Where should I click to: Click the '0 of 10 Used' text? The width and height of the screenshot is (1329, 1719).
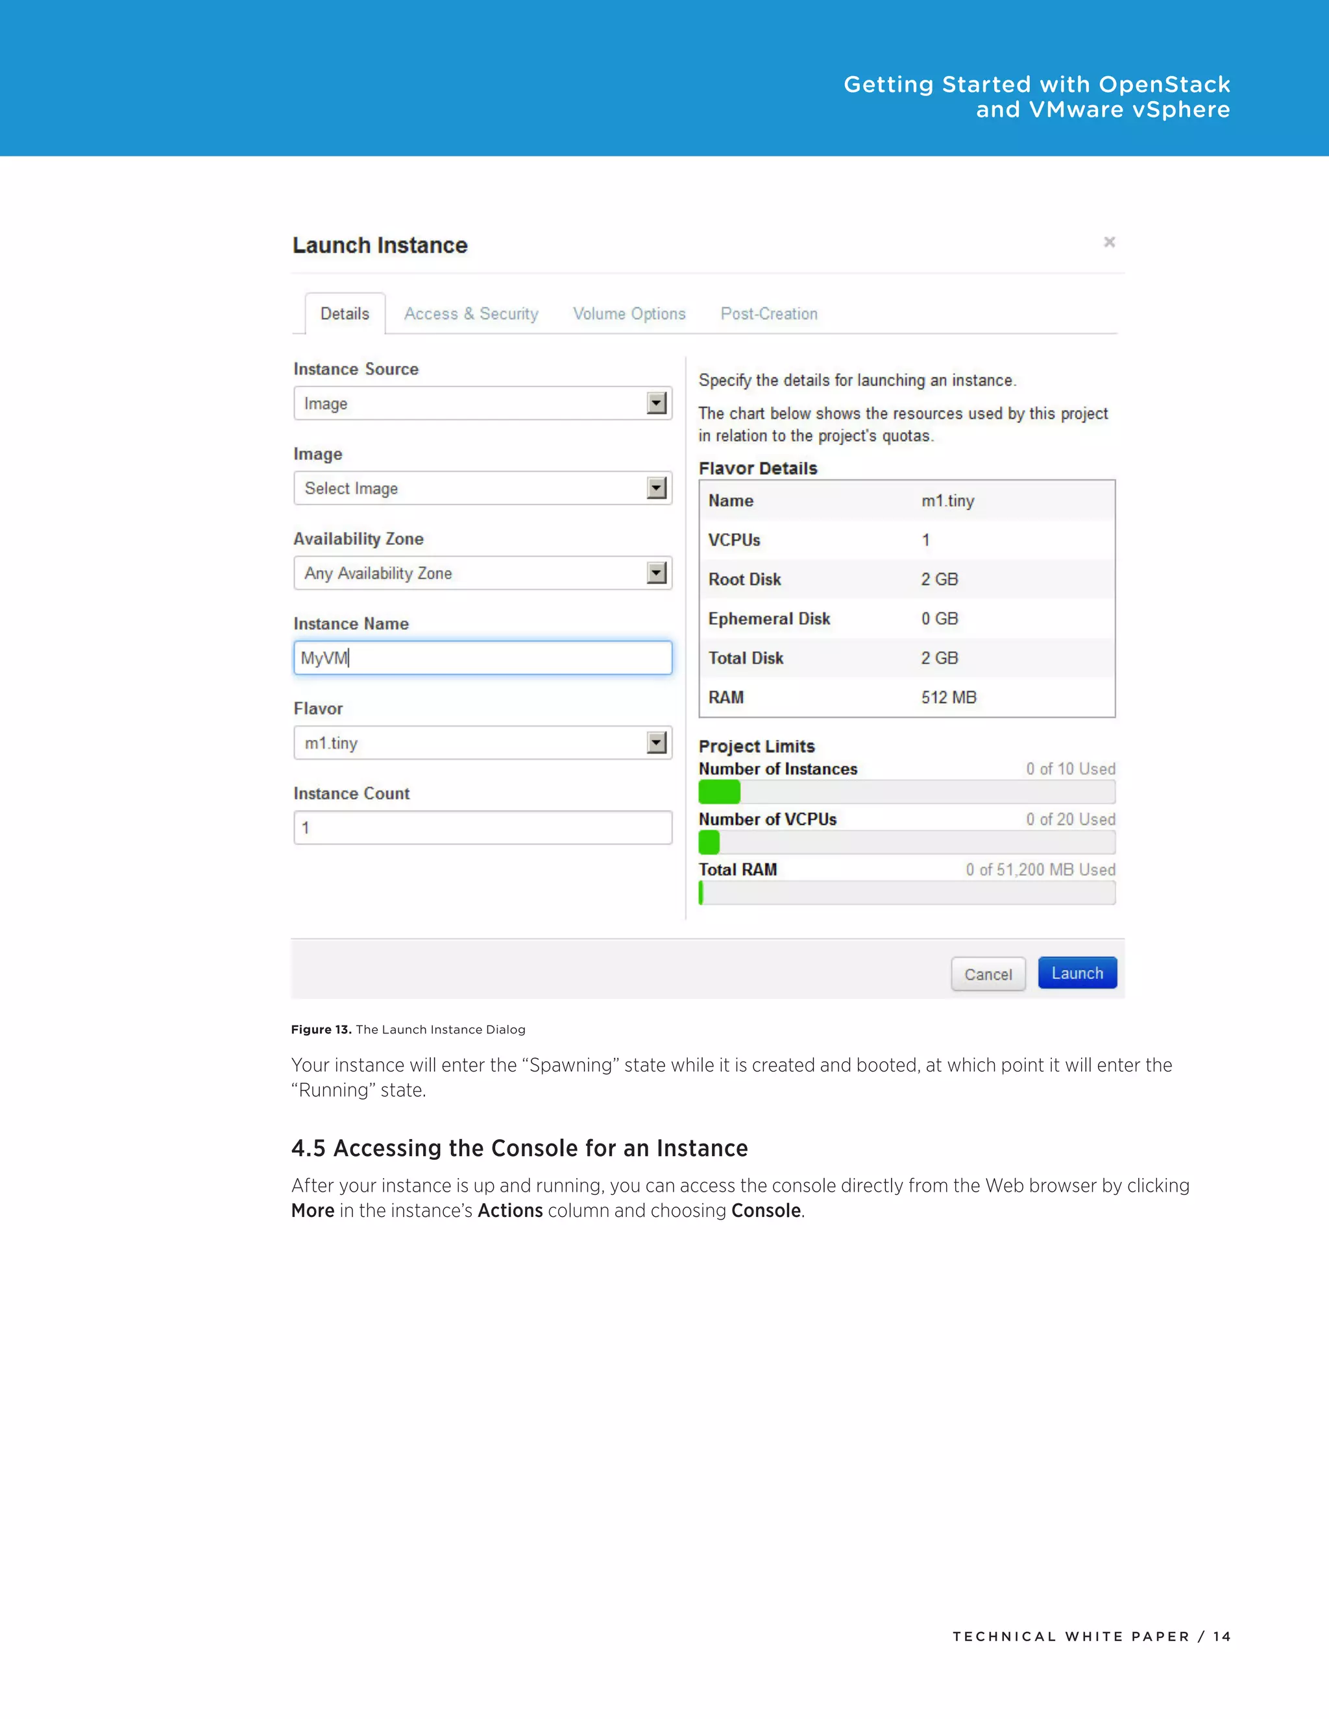1071,769
